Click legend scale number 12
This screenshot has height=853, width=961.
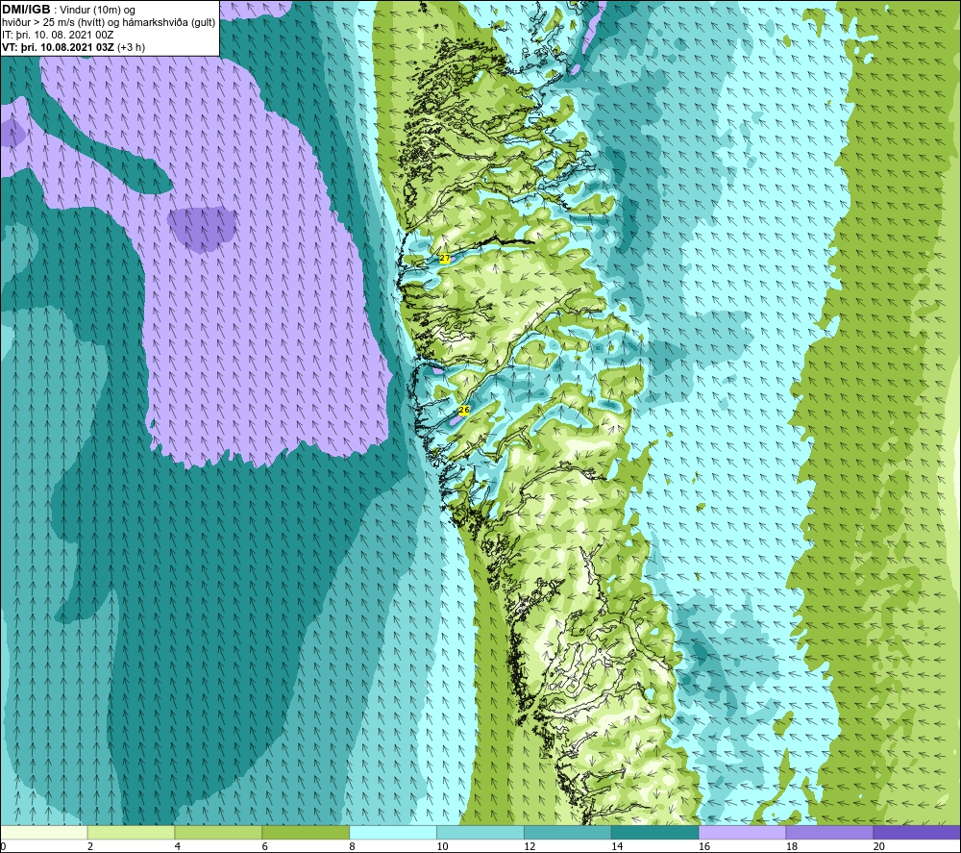coord(530,846)
